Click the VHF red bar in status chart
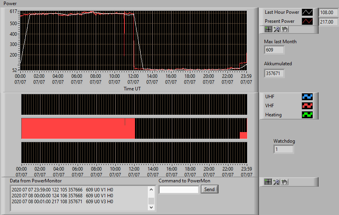339x215 pixels. pyautogui.click(x=78, y=129)
